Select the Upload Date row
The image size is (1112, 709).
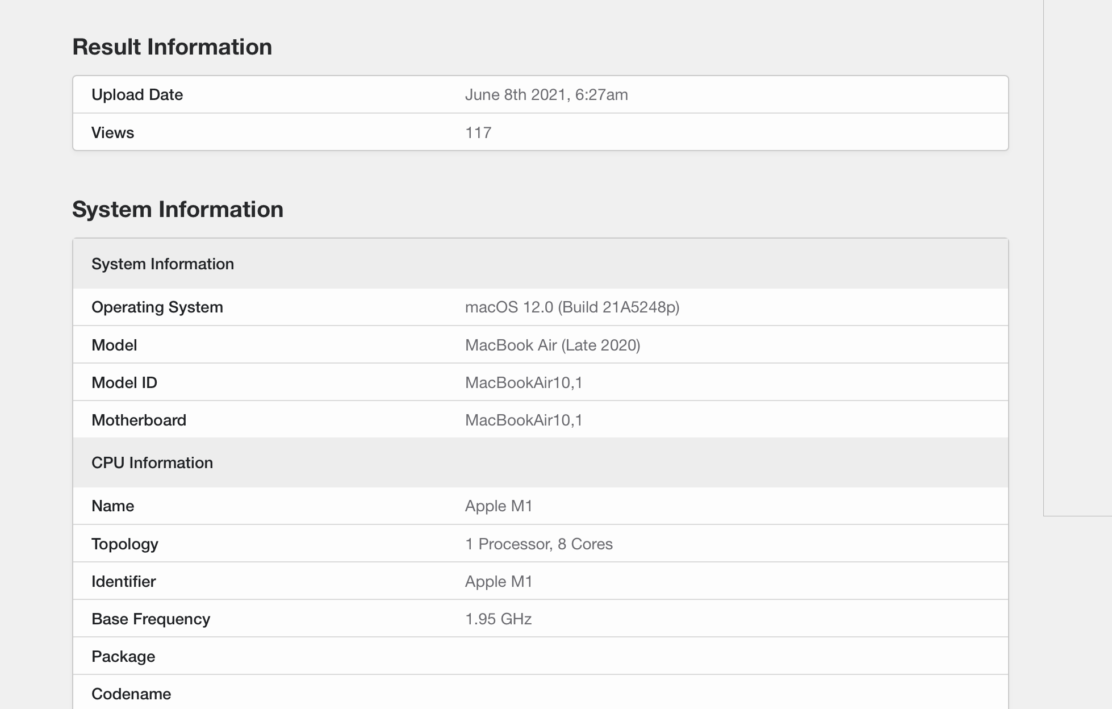pyautogui.click(x=137, y=94)
